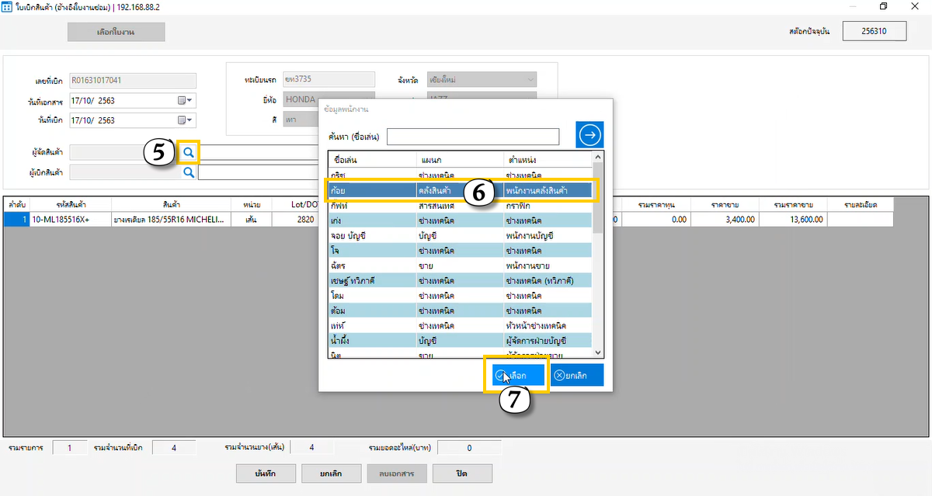The height and width of the screenshot is (496, 932).
Task: Click scroll-down arrow of employee list
Action: 597,352
